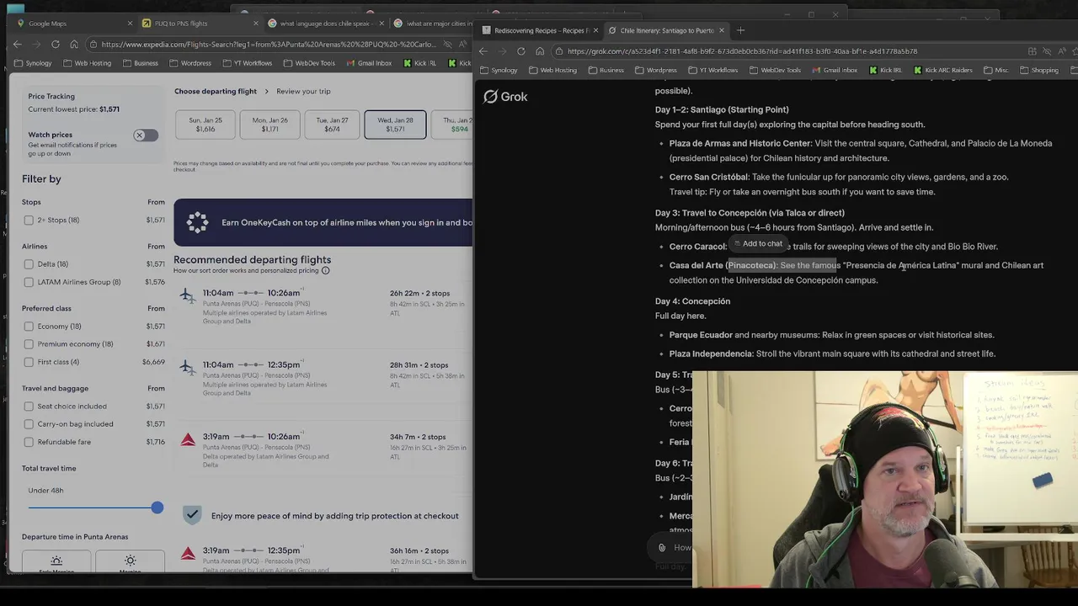Screen dimensions: 1078x606
Task: Click the grok.com address bar URL
Action: 743,51
